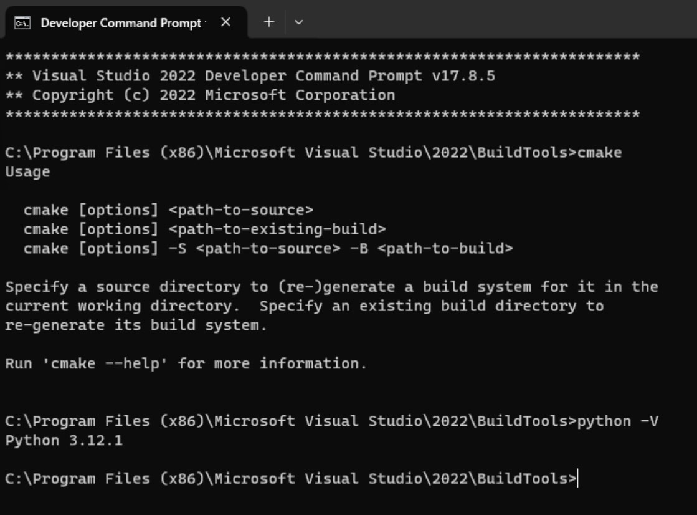Click the typed 'python -V' command
This screenshot has width=697, height=515.
click(x=617, y=421)
